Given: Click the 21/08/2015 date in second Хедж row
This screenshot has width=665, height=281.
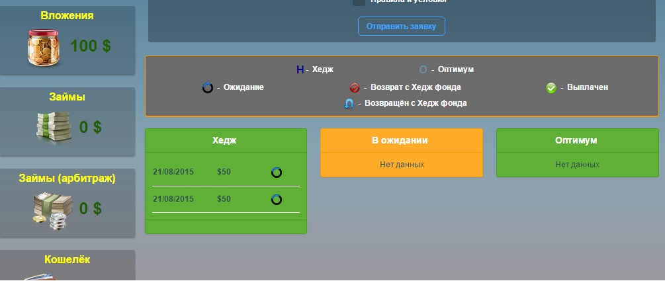Looking at the screenshot, I should pyautogui.click(x=173, y=199).
